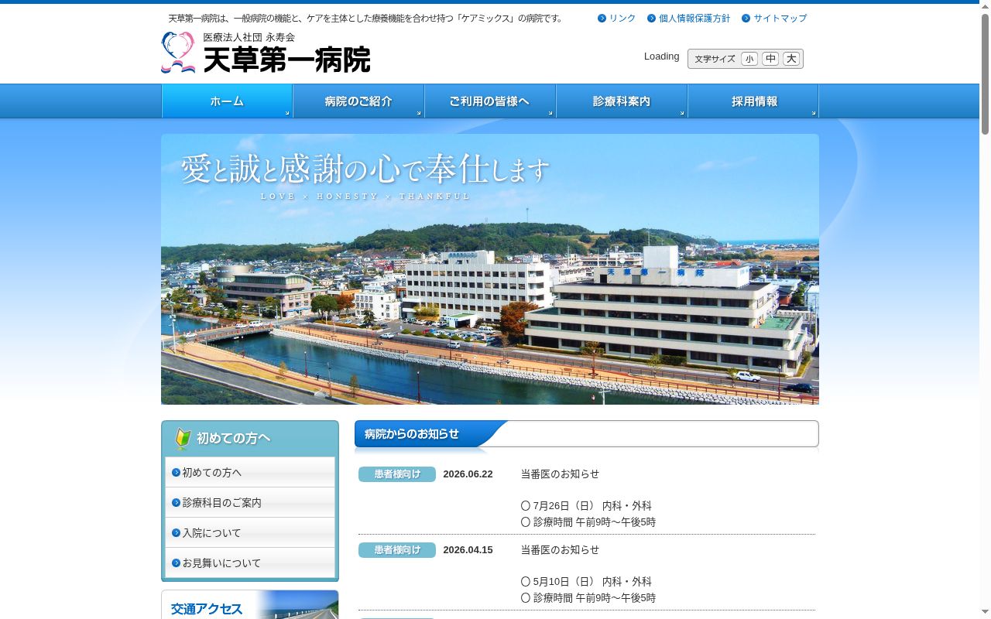Click the bullet icon beside サイトマップ
991x619 pixels.
coord(746,19)
